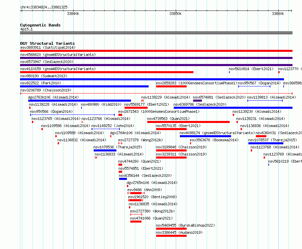Click the nsv5610814 (Ebert2021) label
Image resolution: width=302 pixels, height=249 pixels.
coord(251,69)
